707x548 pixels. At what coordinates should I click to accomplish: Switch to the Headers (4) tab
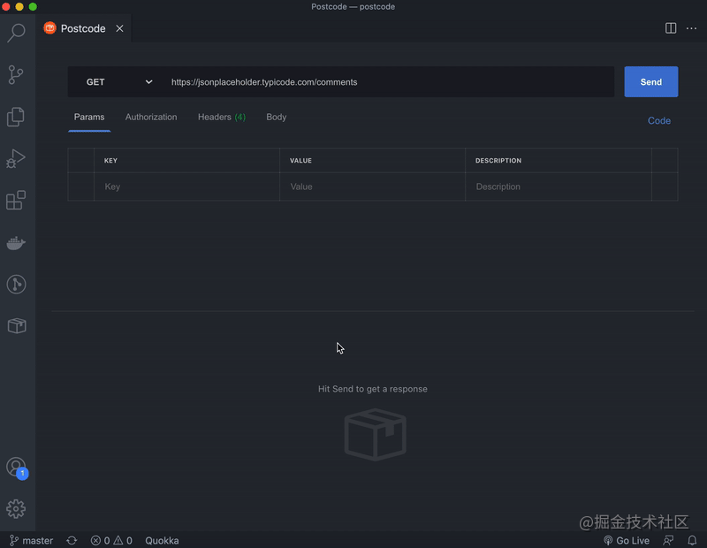coord(221,117)
